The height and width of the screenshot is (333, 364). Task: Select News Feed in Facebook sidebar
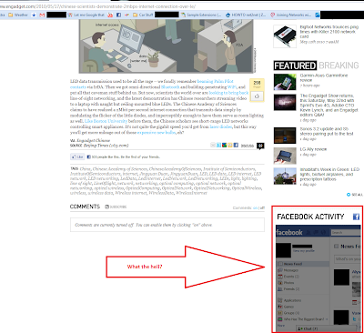pos(303,264)
